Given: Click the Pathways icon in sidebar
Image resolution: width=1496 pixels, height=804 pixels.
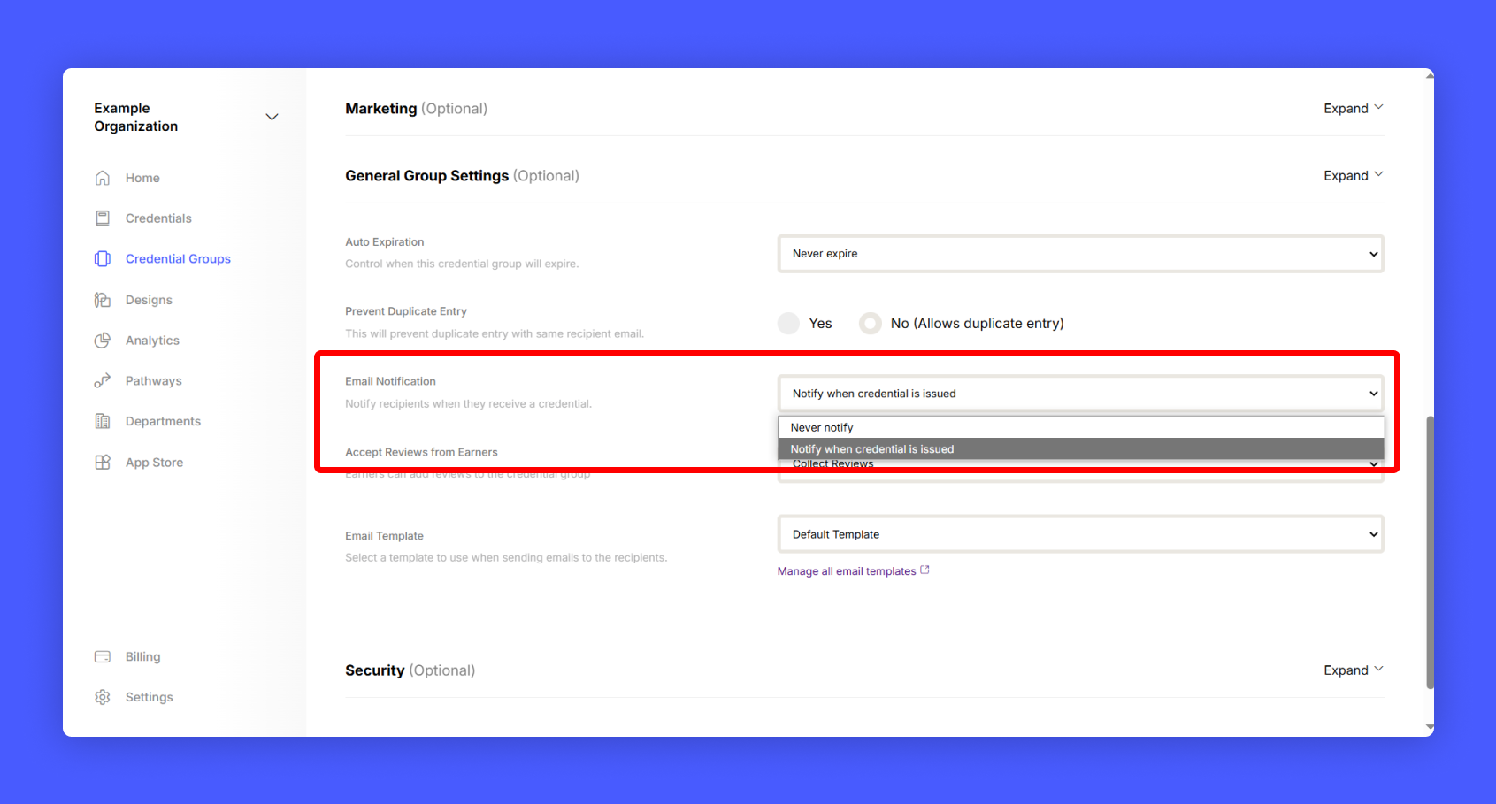Looking at the screenshot, I should point(103,380).
